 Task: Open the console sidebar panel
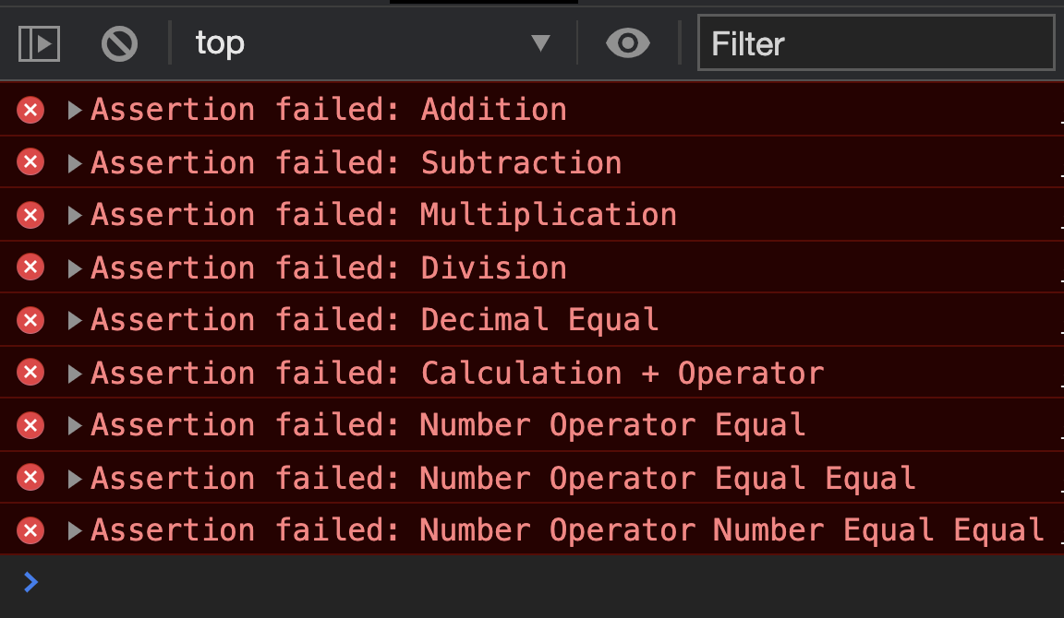click(x=39, y=42)
